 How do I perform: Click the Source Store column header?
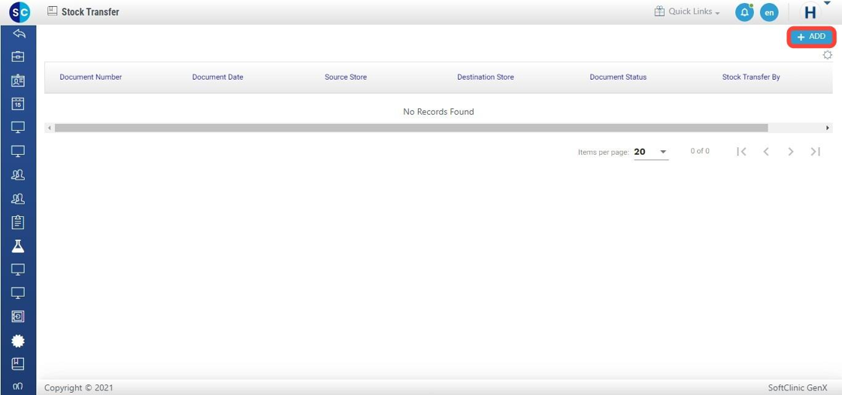346,77
